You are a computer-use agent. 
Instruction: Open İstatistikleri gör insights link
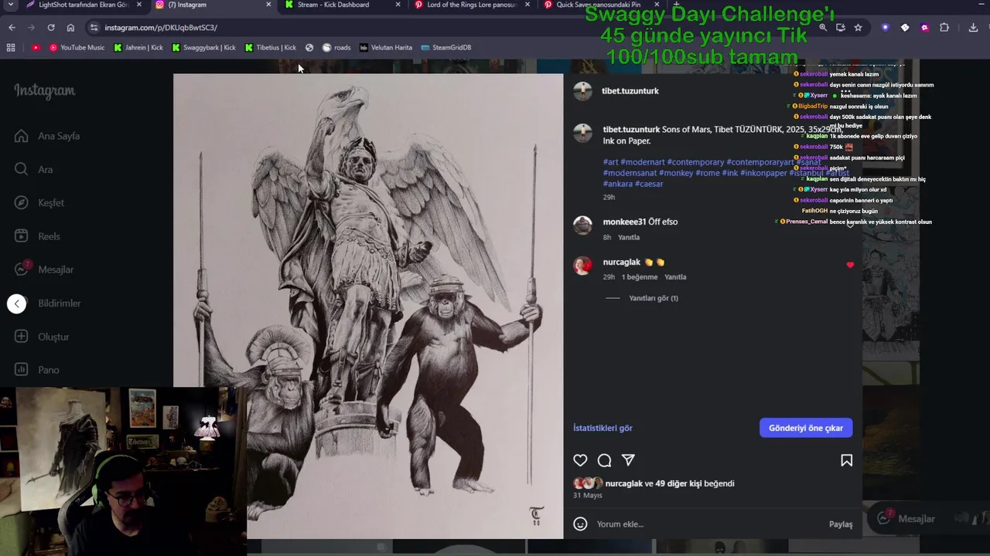pos(603,428)
